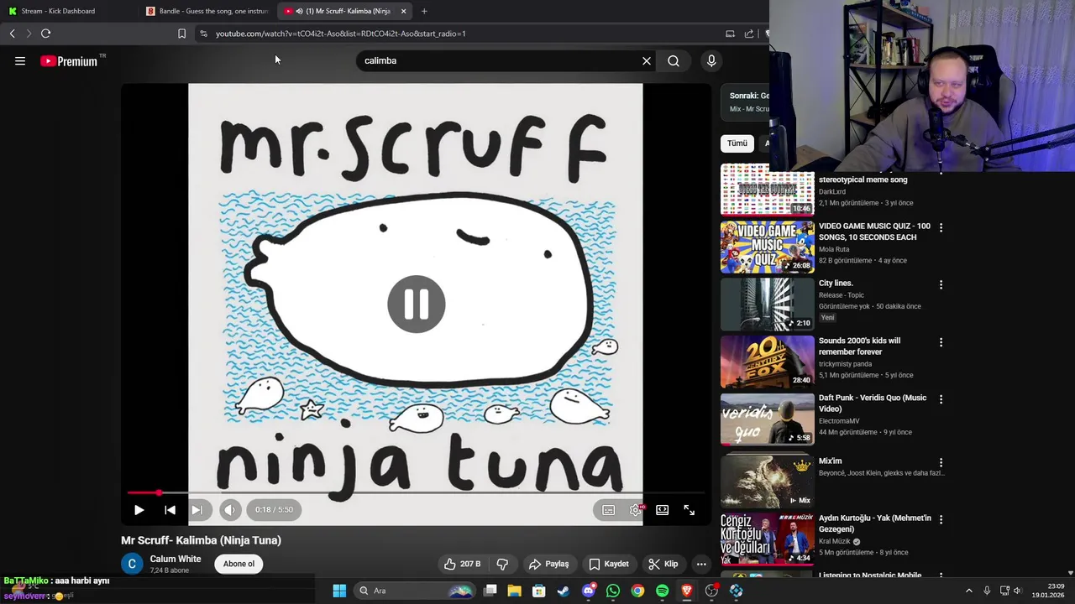The height and width of the screenshot is (604, 1075).
Task: Open the system tray volume control
Action: (x=1017, y=591)
